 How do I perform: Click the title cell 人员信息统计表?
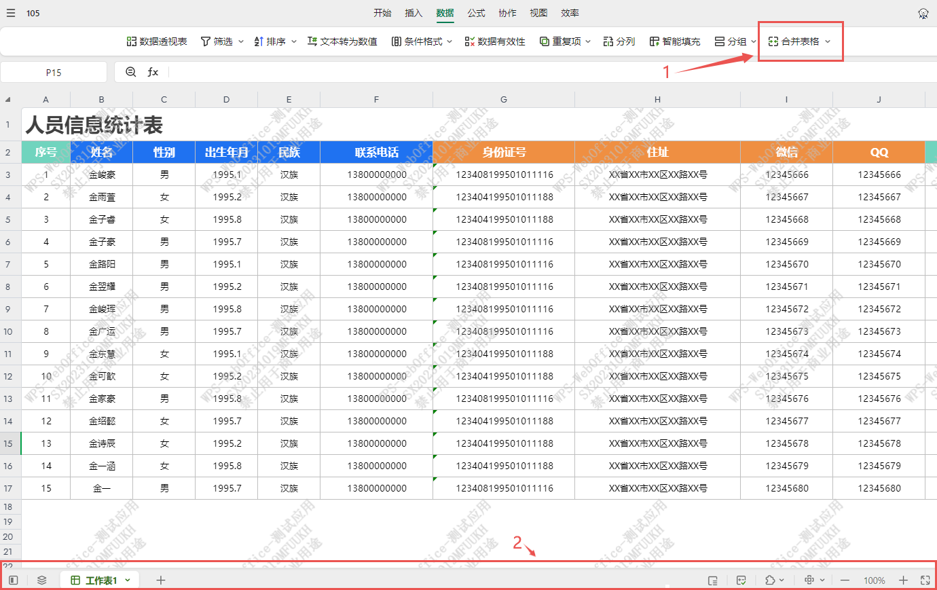tap(94, 125)
